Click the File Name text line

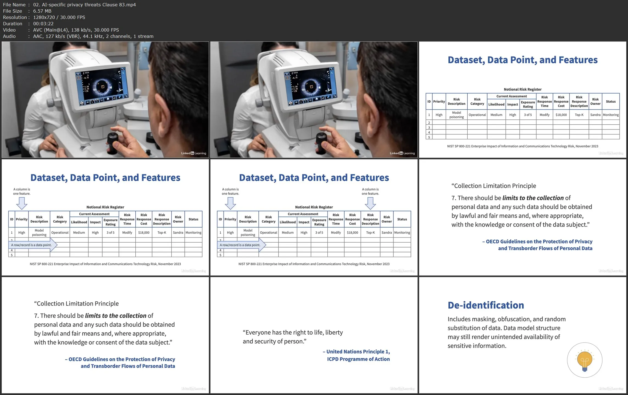(69, 5)
